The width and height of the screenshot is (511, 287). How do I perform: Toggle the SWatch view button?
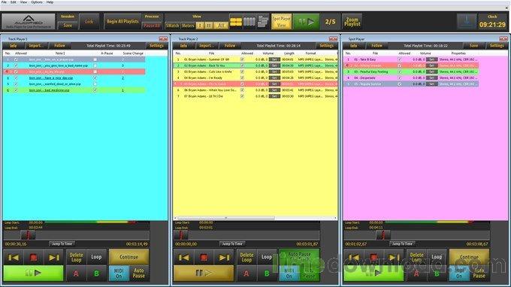(172, 26)
